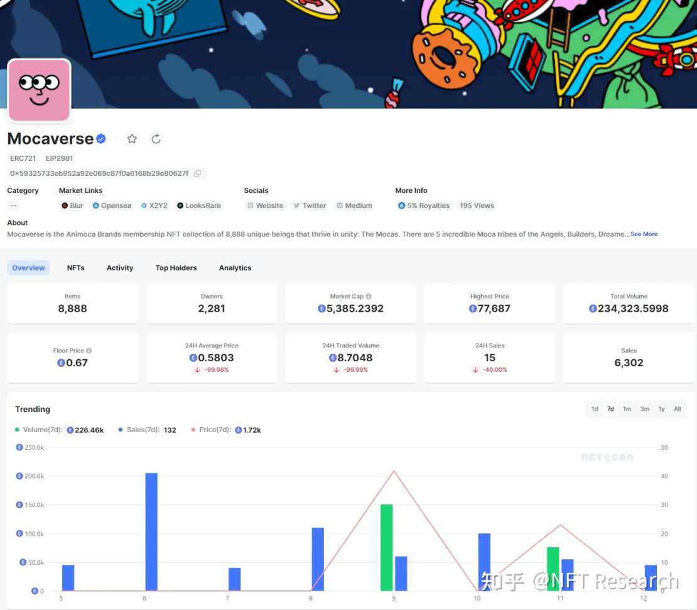Click the EIP2981 tag
This screenshot has height=610, width=697.
(59, 158)
